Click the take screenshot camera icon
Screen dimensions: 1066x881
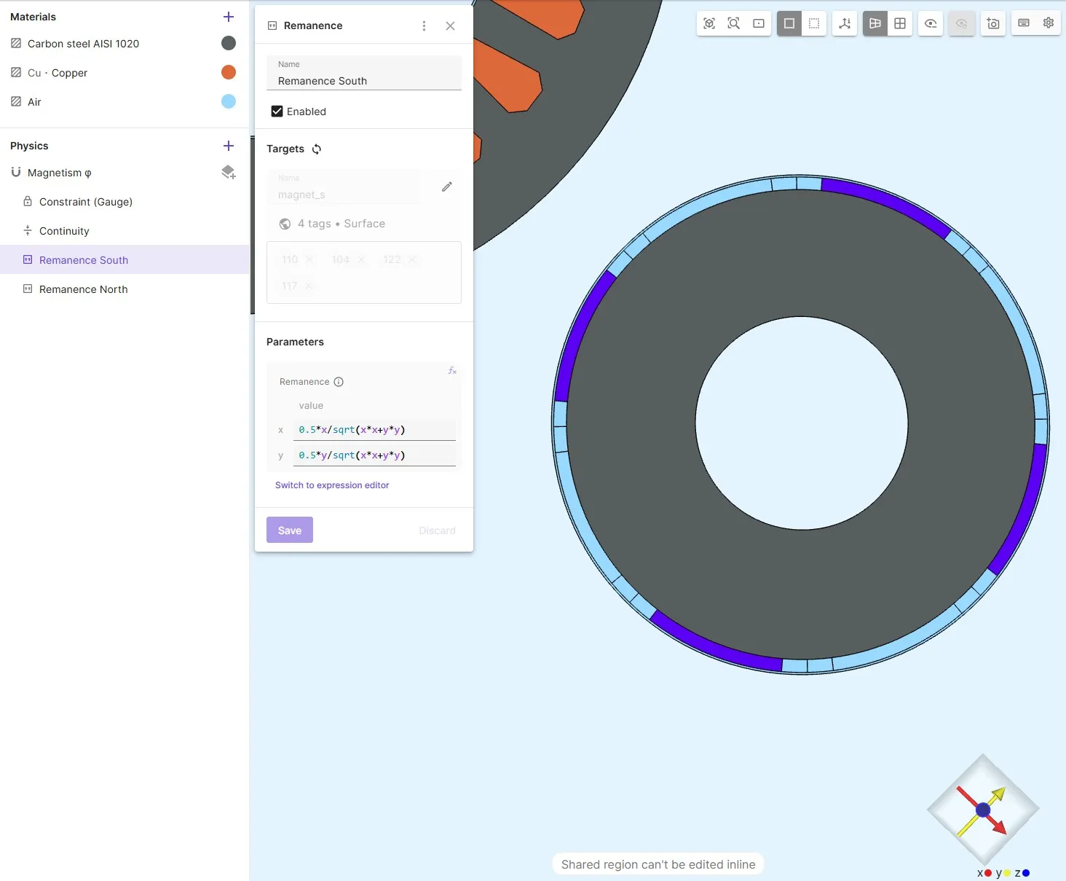[x=993, y=23]
